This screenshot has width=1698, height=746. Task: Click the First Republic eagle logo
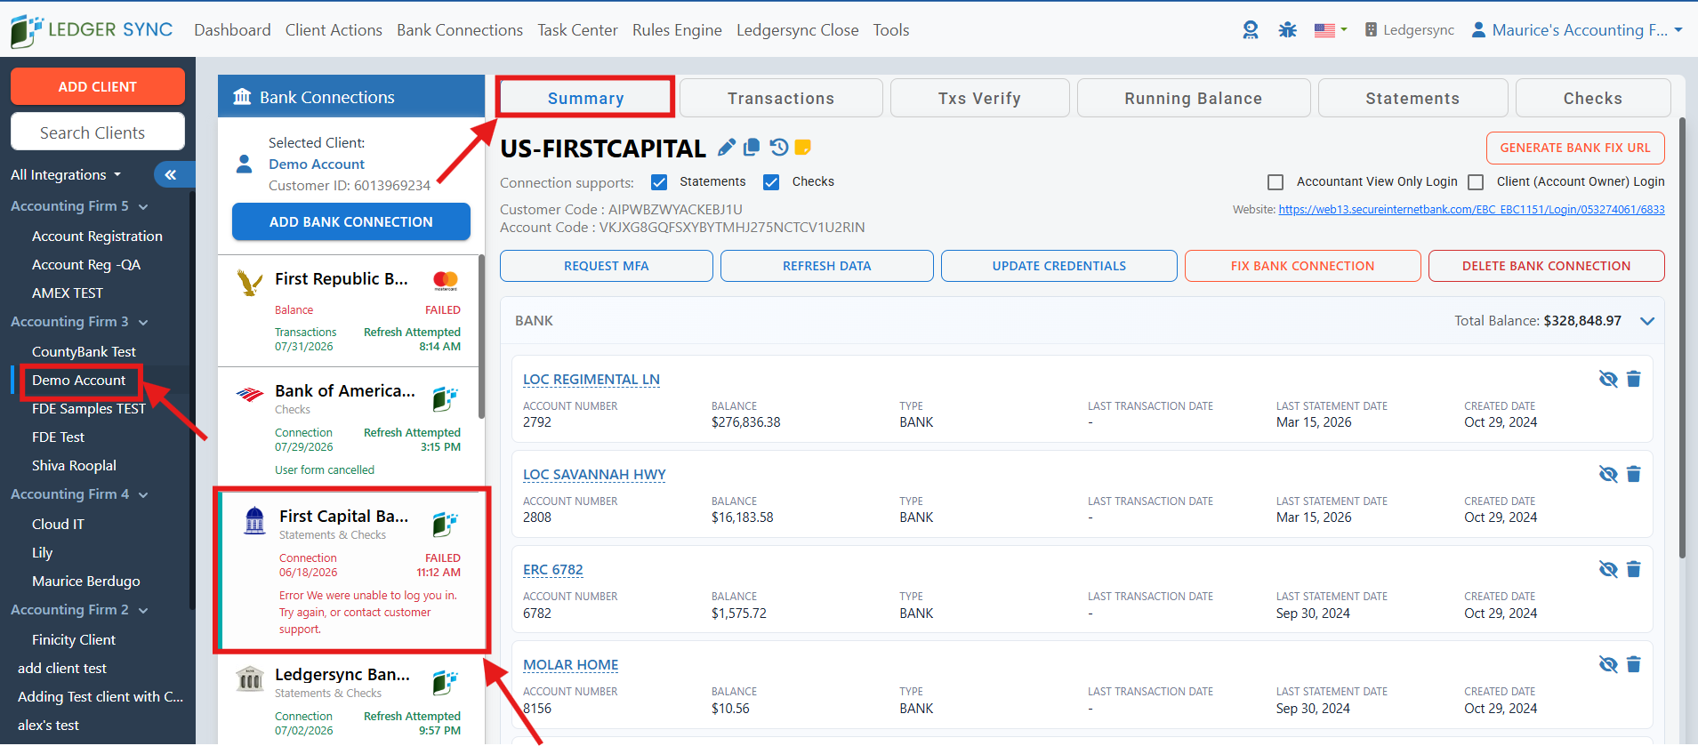click(249, 283)
